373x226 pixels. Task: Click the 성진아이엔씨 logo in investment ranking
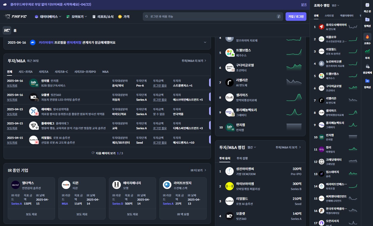[x=230, y=171]
